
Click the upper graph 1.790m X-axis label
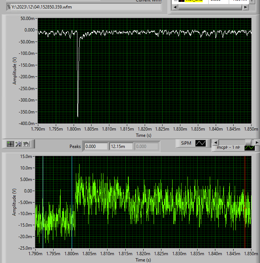coord(38,129)
